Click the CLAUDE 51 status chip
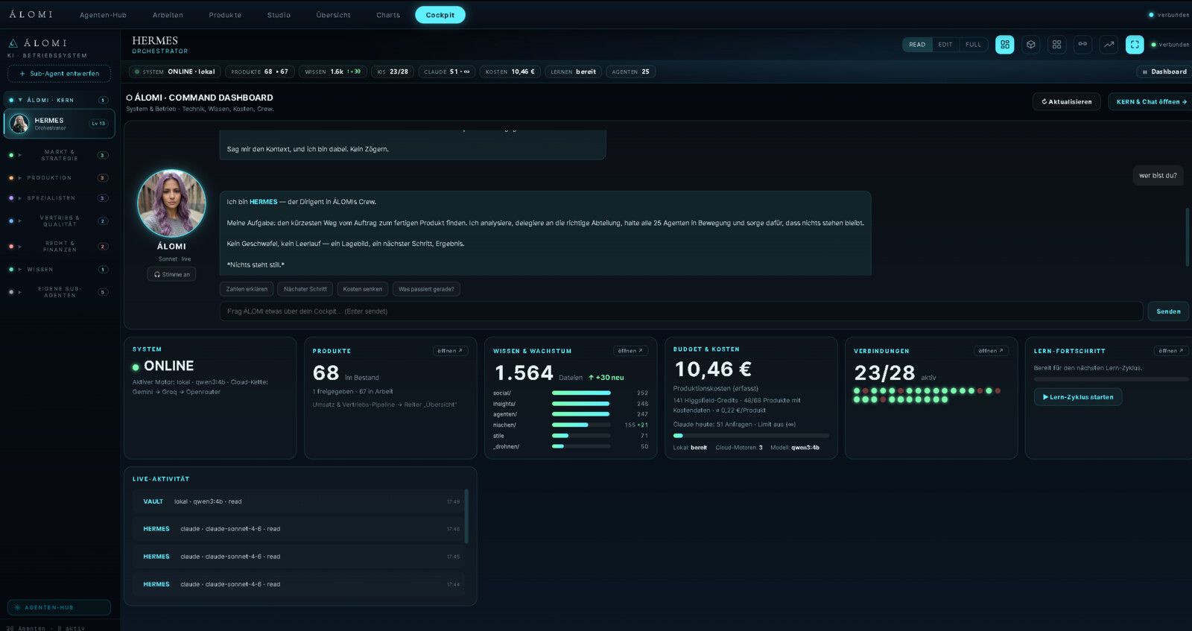1192x631 pixels. pos(447,72)
